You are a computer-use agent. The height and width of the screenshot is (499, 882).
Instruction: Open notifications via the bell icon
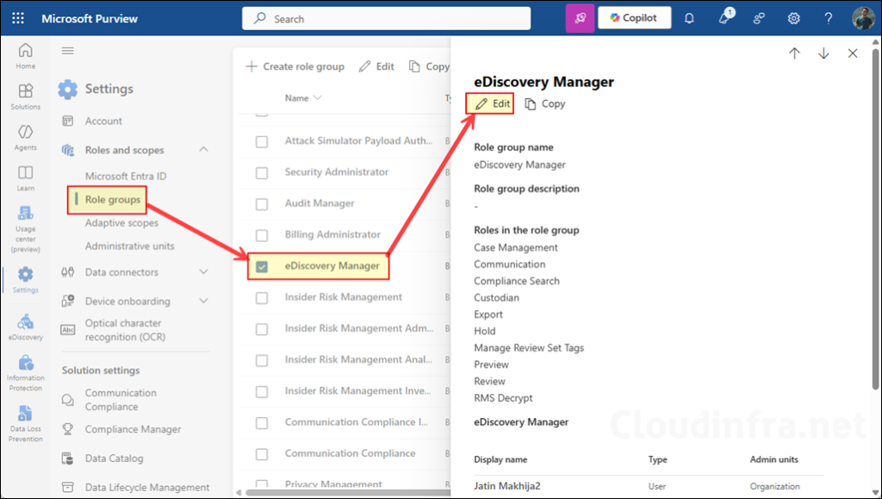click(x=689, y=17)
